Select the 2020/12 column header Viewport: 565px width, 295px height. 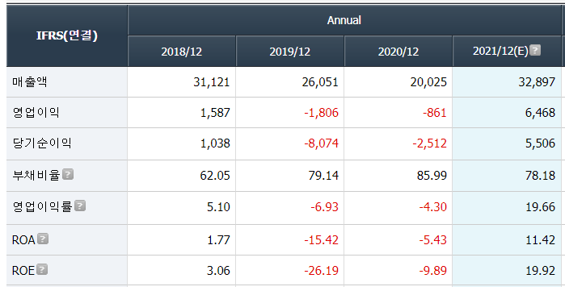click(398, 51)
